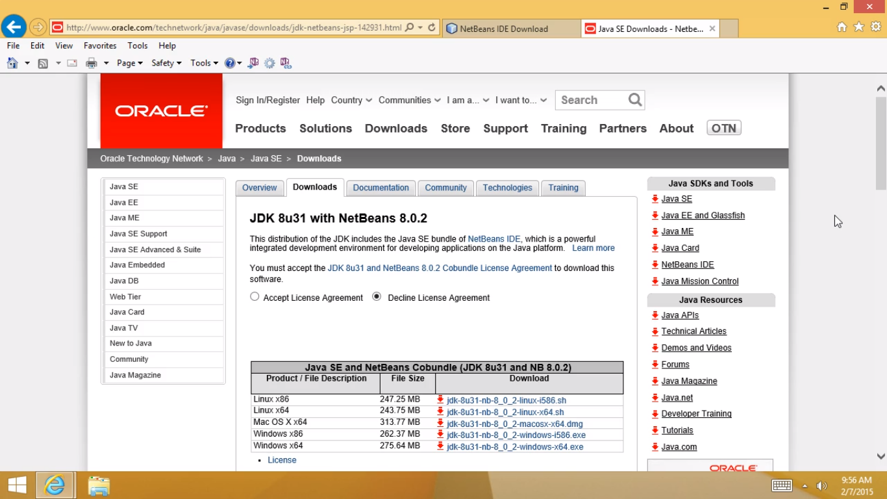
Task: Expand the 'I want to...' dropdown
Action: coord(521,100)
